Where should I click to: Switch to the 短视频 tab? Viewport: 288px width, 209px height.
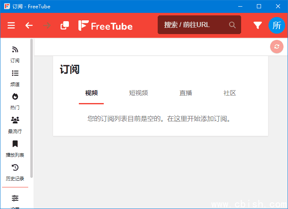(139, 93)
